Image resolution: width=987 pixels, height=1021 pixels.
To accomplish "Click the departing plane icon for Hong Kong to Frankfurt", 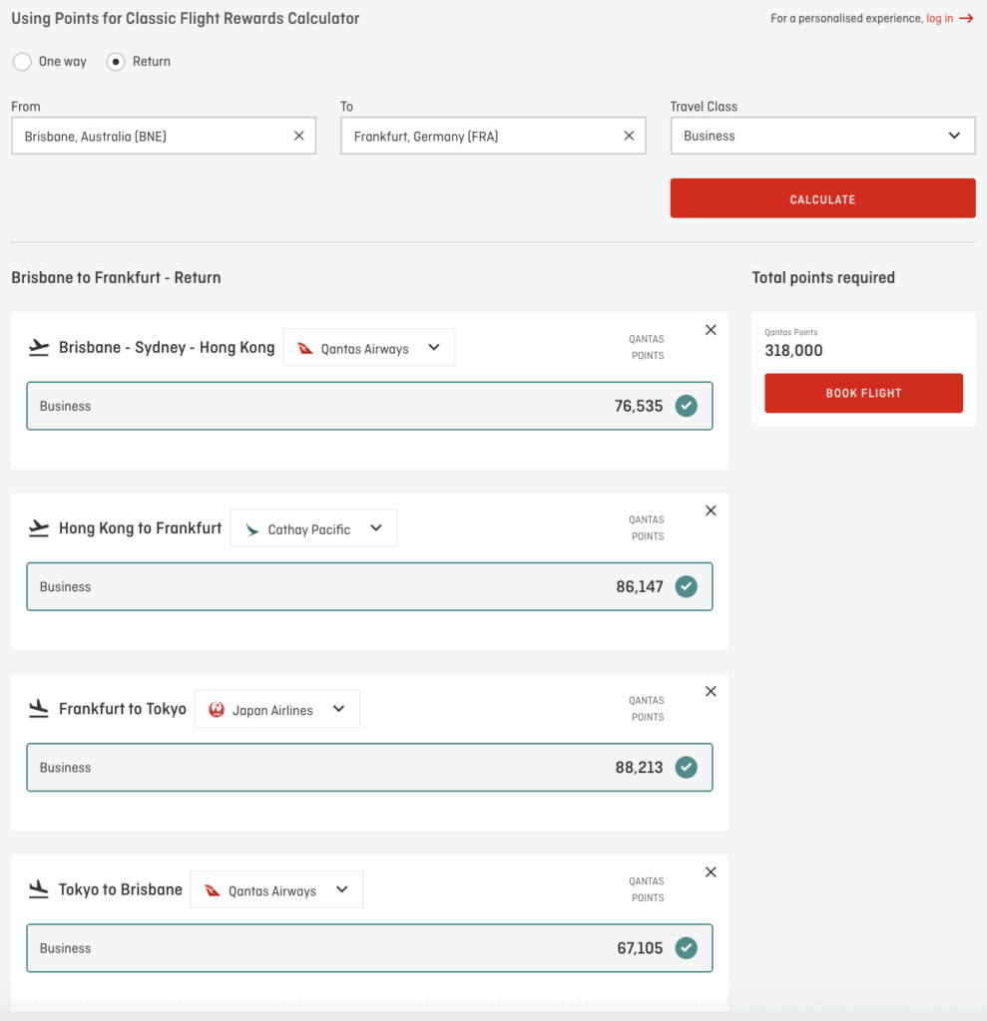I will pos(39,528).
